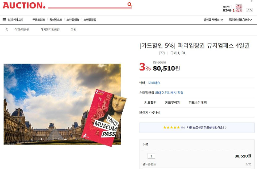Select the 카드할인 tab

pos(150,102)
